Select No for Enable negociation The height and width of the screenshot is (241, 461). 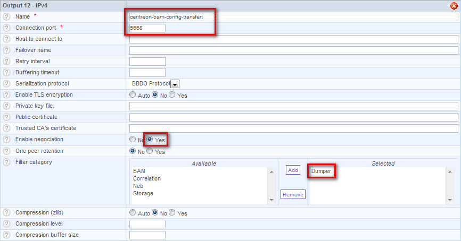tap(133, 140)
